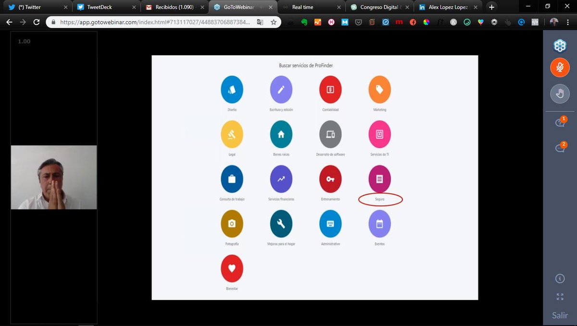
Task: Switch to the Gmail Recibidos tab
Action: coord(175,7)
